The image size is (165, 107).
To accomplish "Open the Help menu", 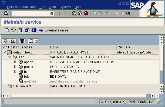I will pyautogui.click(x=78, y=7).
